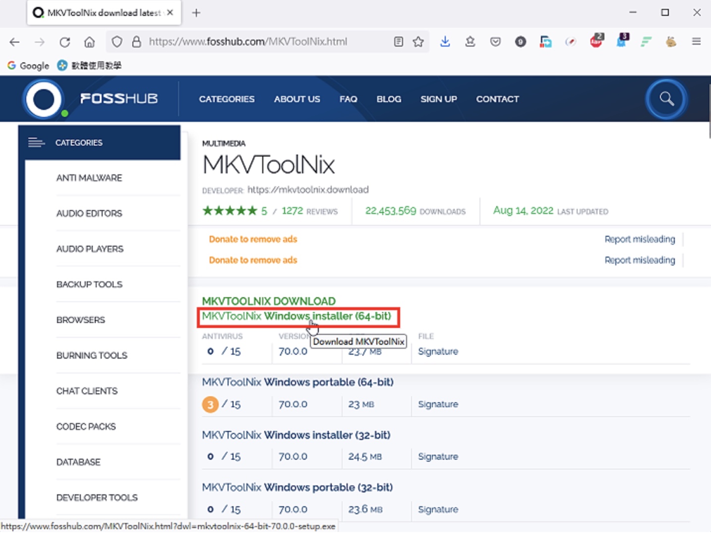Open the FAQ page

click(x=348, y=99)
